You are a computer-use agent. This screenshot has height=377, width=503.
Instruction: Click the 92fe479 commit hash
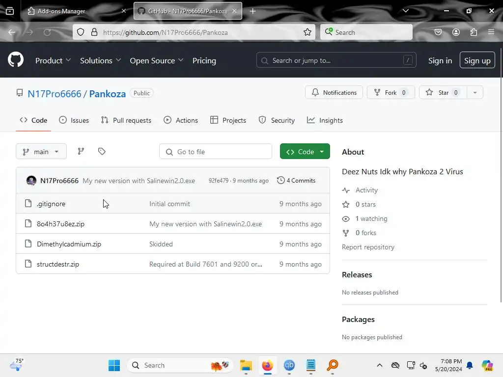click(219, 181)
